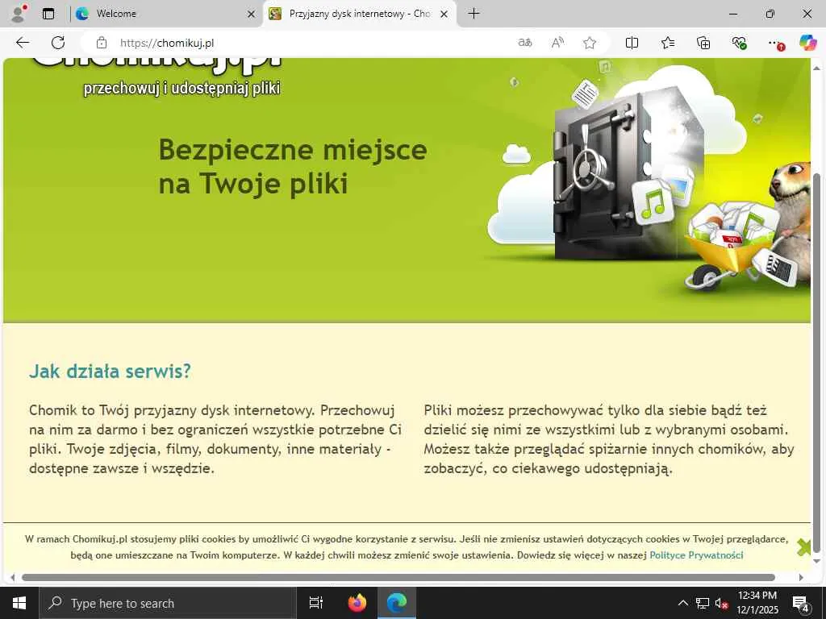Select the Przyjazny dysk internetowy tab
Viewport: 826px width, 619px height.
click(360, 14)
